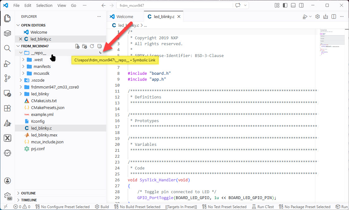Collapse all folders in explorer
The width and height of the screenshot is (349, 210).
pos(99,46)
